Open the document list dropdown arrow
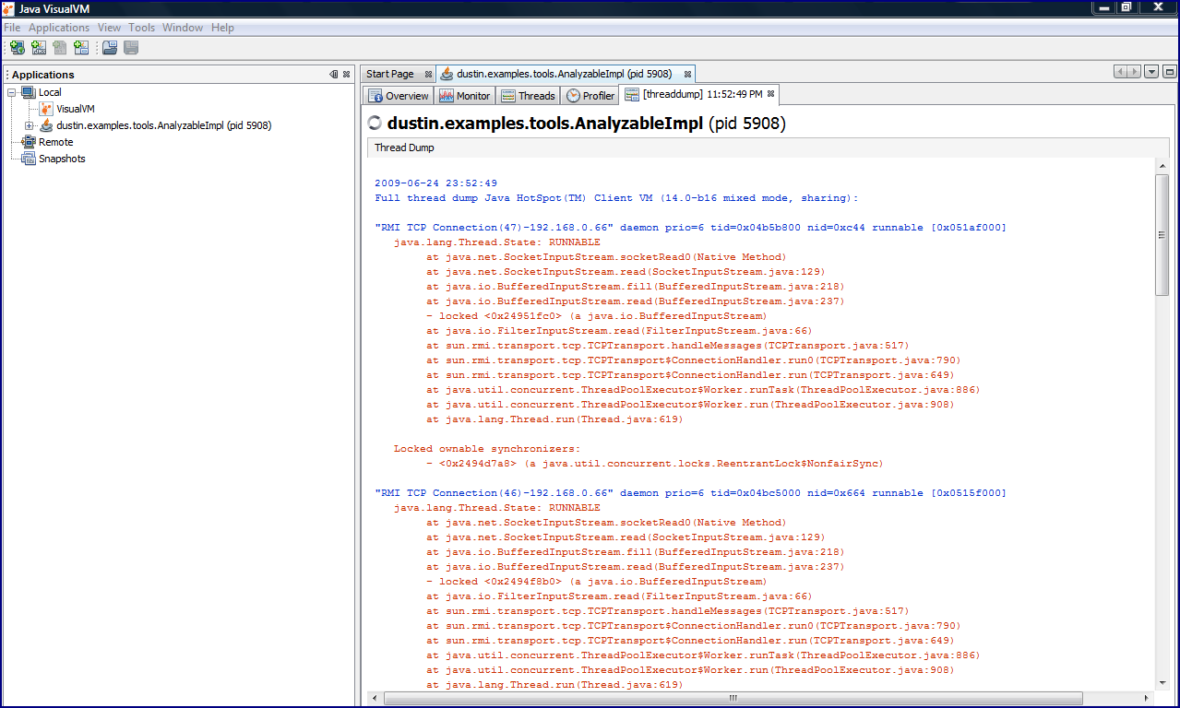 click(x=1151, y=72)
